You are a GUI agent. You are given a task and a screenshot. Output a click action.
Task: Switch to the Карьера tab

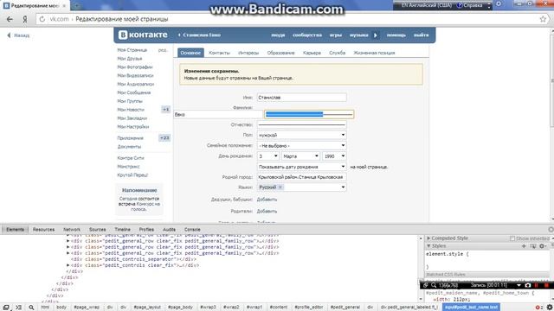(312, 53)
